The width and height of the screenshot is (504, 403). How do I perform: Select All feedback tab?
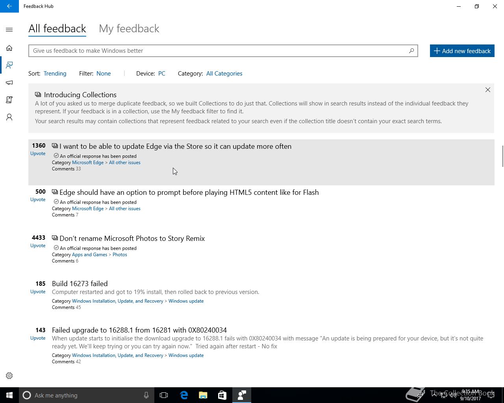pyautogui.click(x=57, y=29)
